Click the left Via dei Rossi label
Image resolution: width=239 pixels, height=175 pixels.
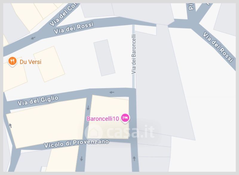pyautogui.click(x=73, y=28)
